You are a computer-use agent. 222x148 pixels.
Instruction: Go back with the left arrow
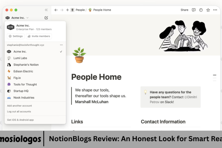tap(56, 10)
